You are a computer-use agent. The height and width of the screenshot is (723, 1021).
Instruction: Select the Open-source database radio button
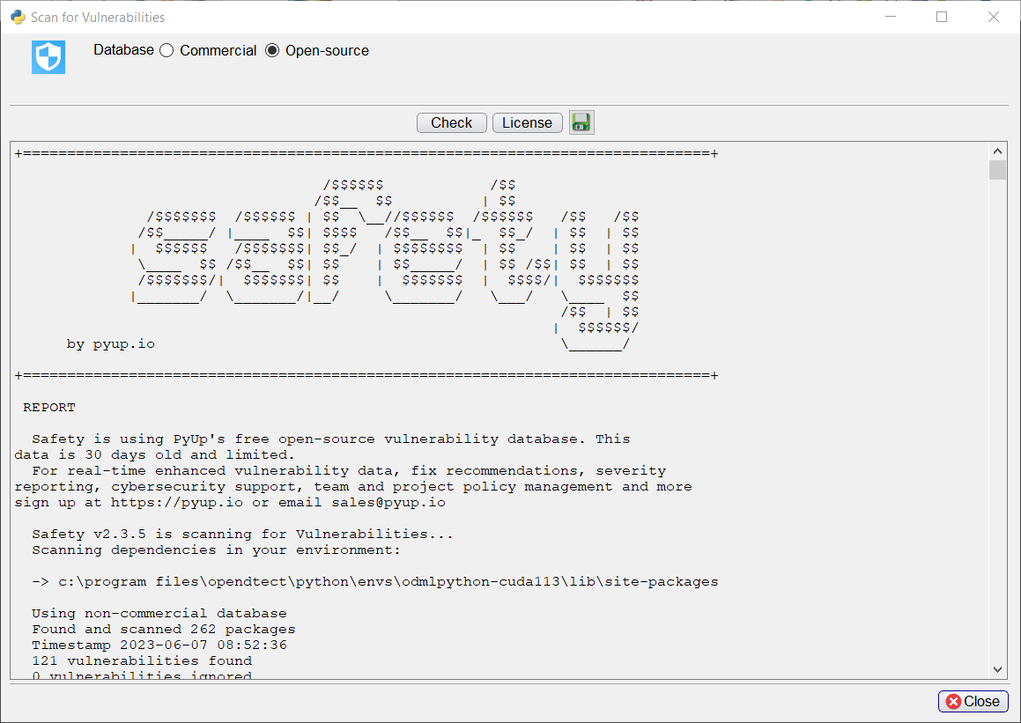(272, 51)
